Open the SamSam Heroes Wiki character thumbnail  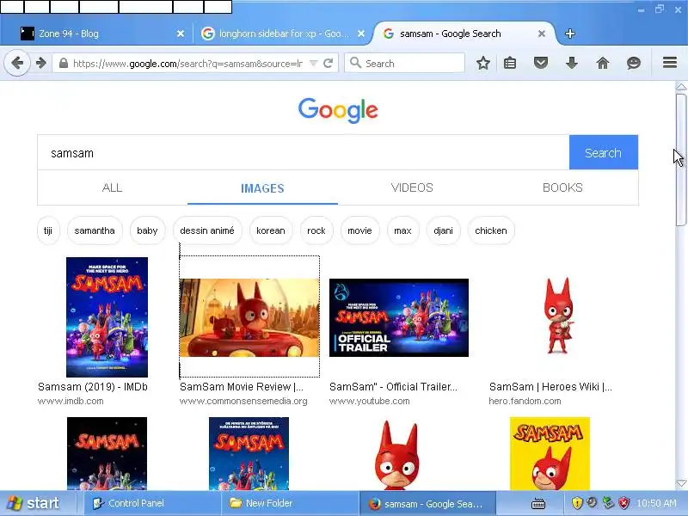pyautogui.click(x=558, y=316)
